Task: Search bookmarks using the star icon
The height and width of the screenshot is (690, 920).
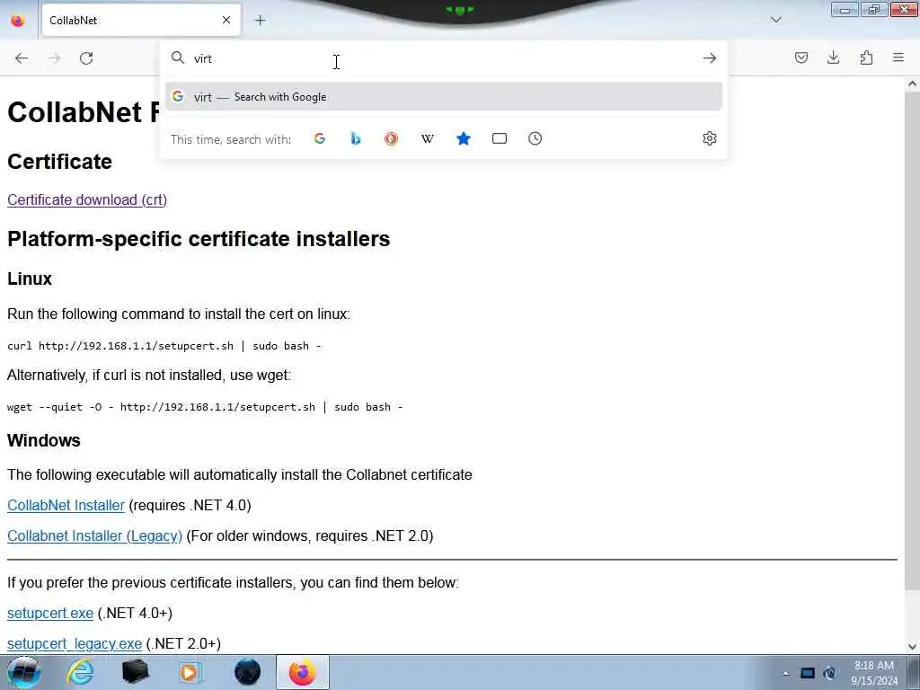Action: point(464,138)
